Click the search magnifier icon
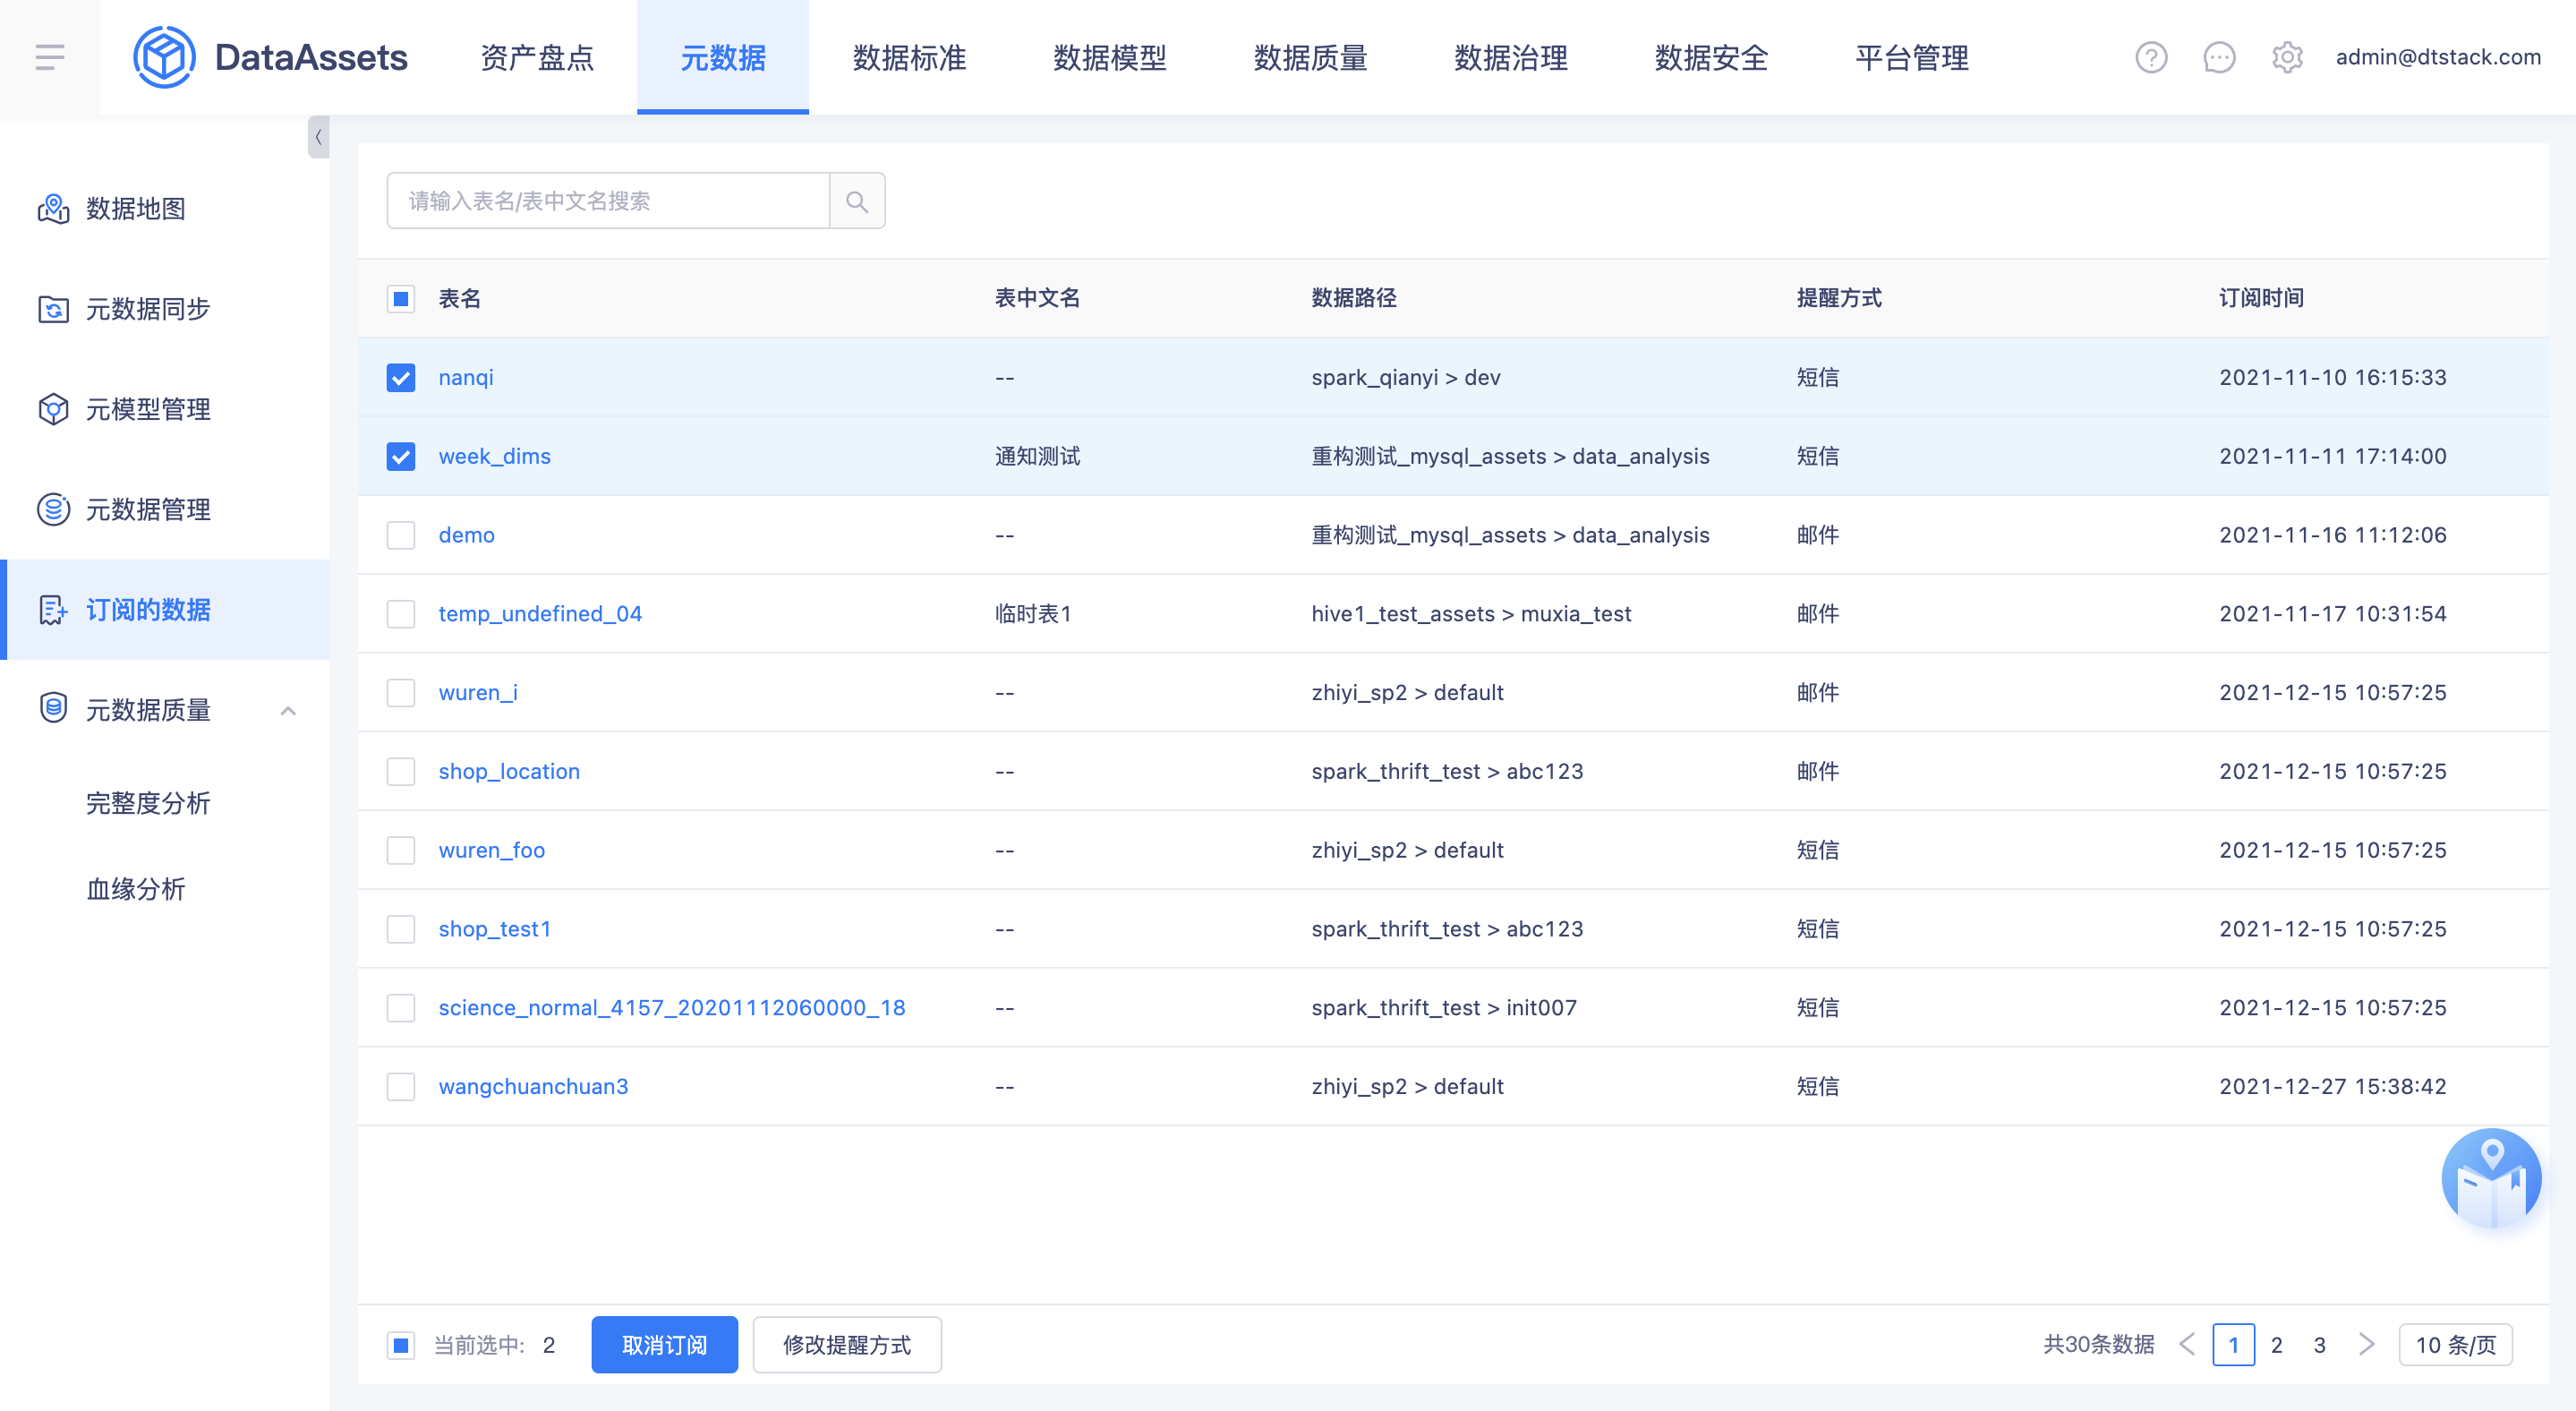Screen dimensions: 2576x1411 tap(857, 201)
